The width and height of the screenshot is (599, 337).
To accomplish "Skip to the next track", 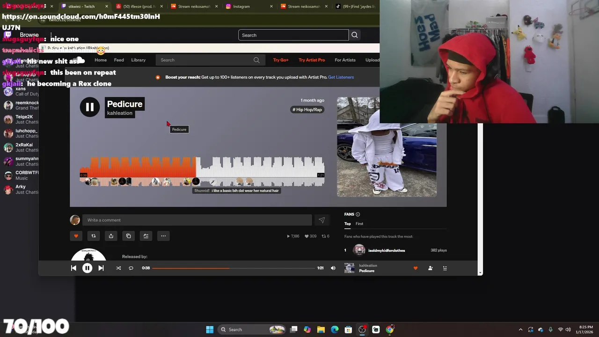I will (x=101, y=268).
